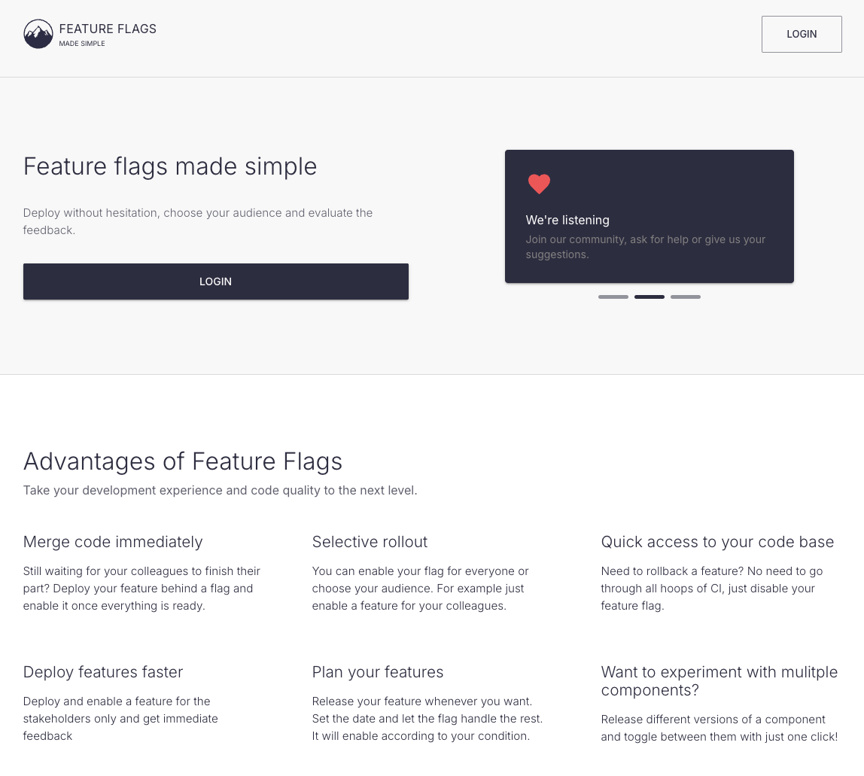The height and width of the screenshot is (776, 864).
Task: Select the third carousel indicator dash
Action: tap(686, 297)
